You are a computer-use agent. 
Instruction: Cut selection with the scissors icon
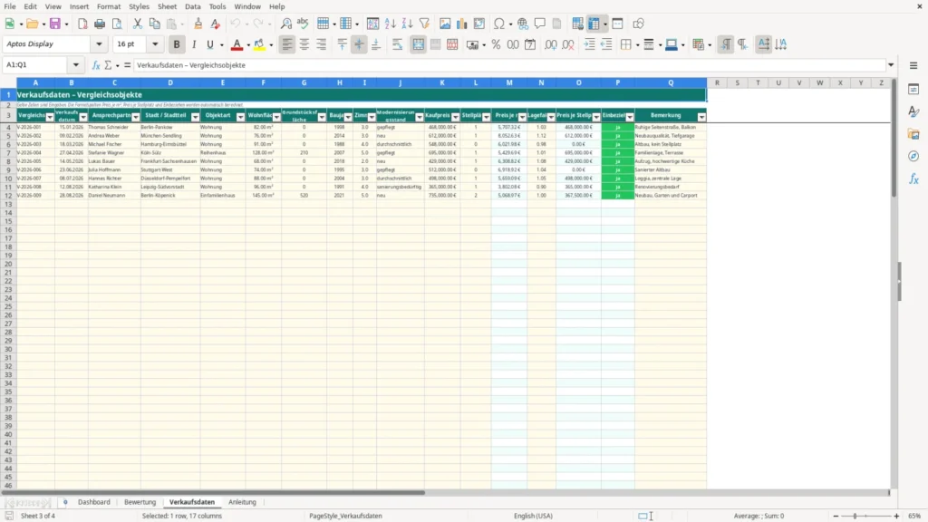[138, 24]
